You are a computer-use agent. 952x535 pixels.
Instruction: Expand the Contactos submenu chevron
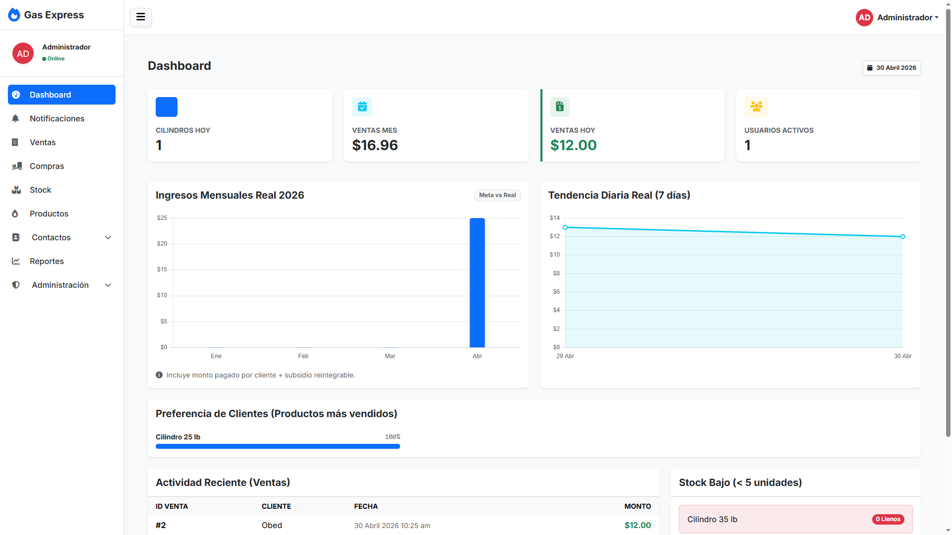coord(108,237)
